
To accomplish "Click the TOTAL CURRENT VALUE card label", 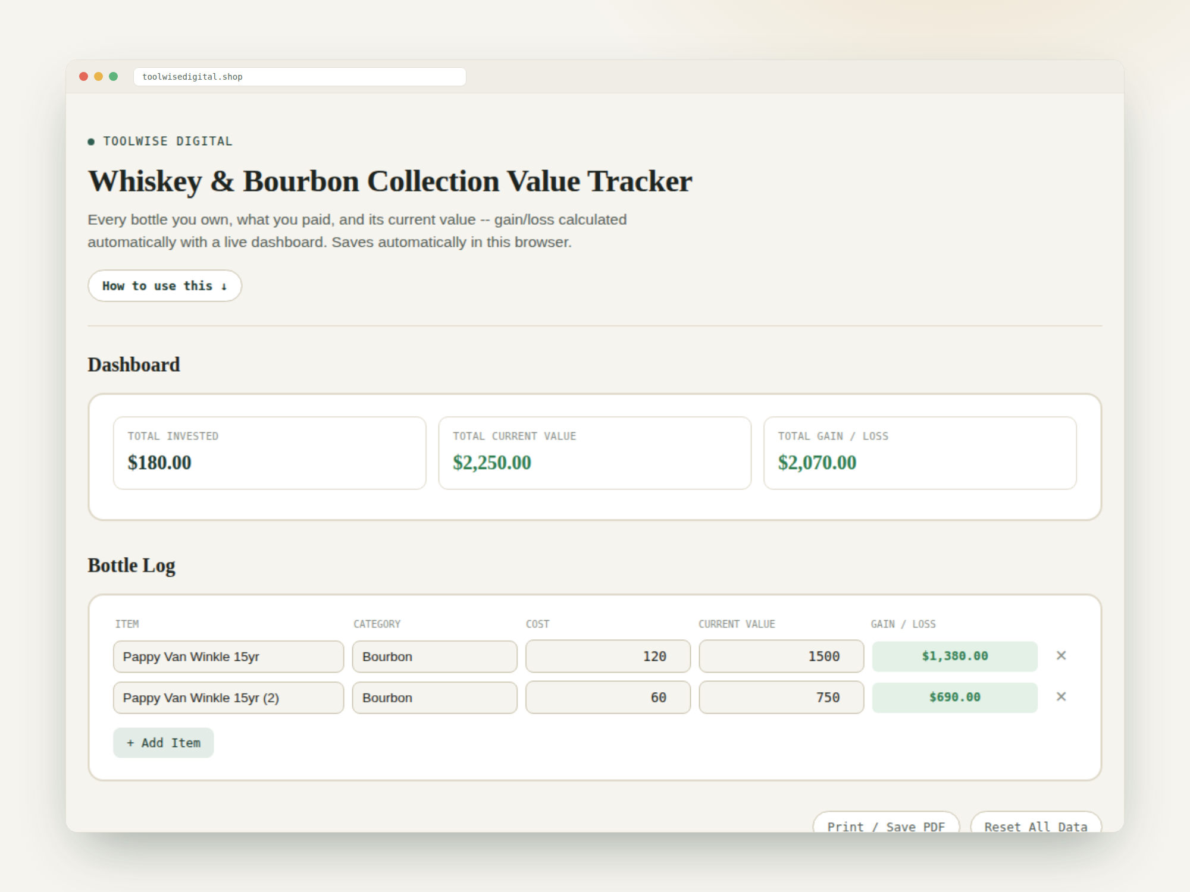I will (x=515, y=436).
